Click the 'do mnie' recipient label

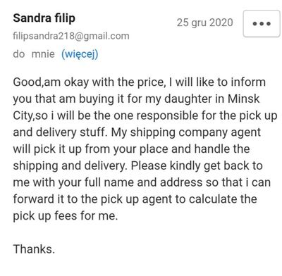(34, 54)
